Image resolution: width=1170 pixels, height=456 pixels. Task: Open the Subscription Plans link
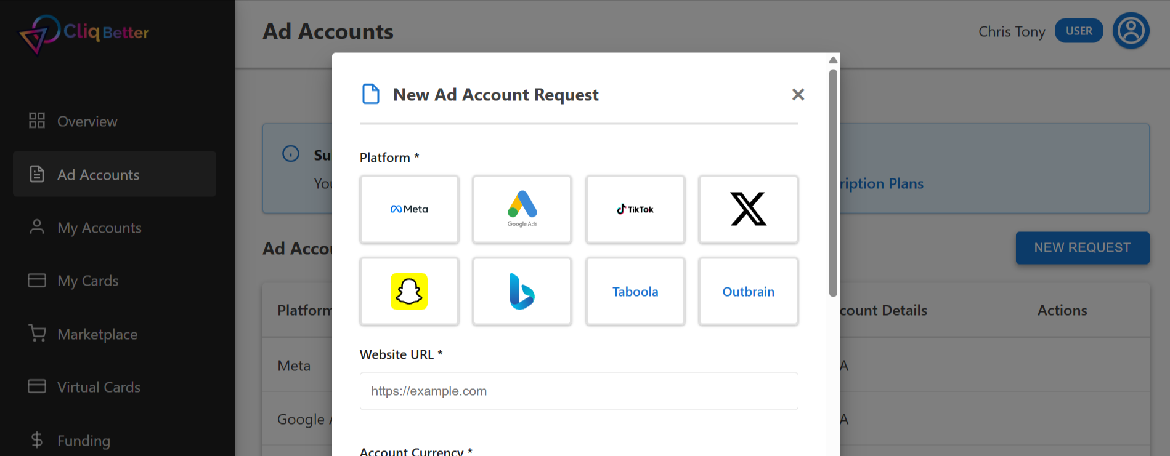pos(882,183)
